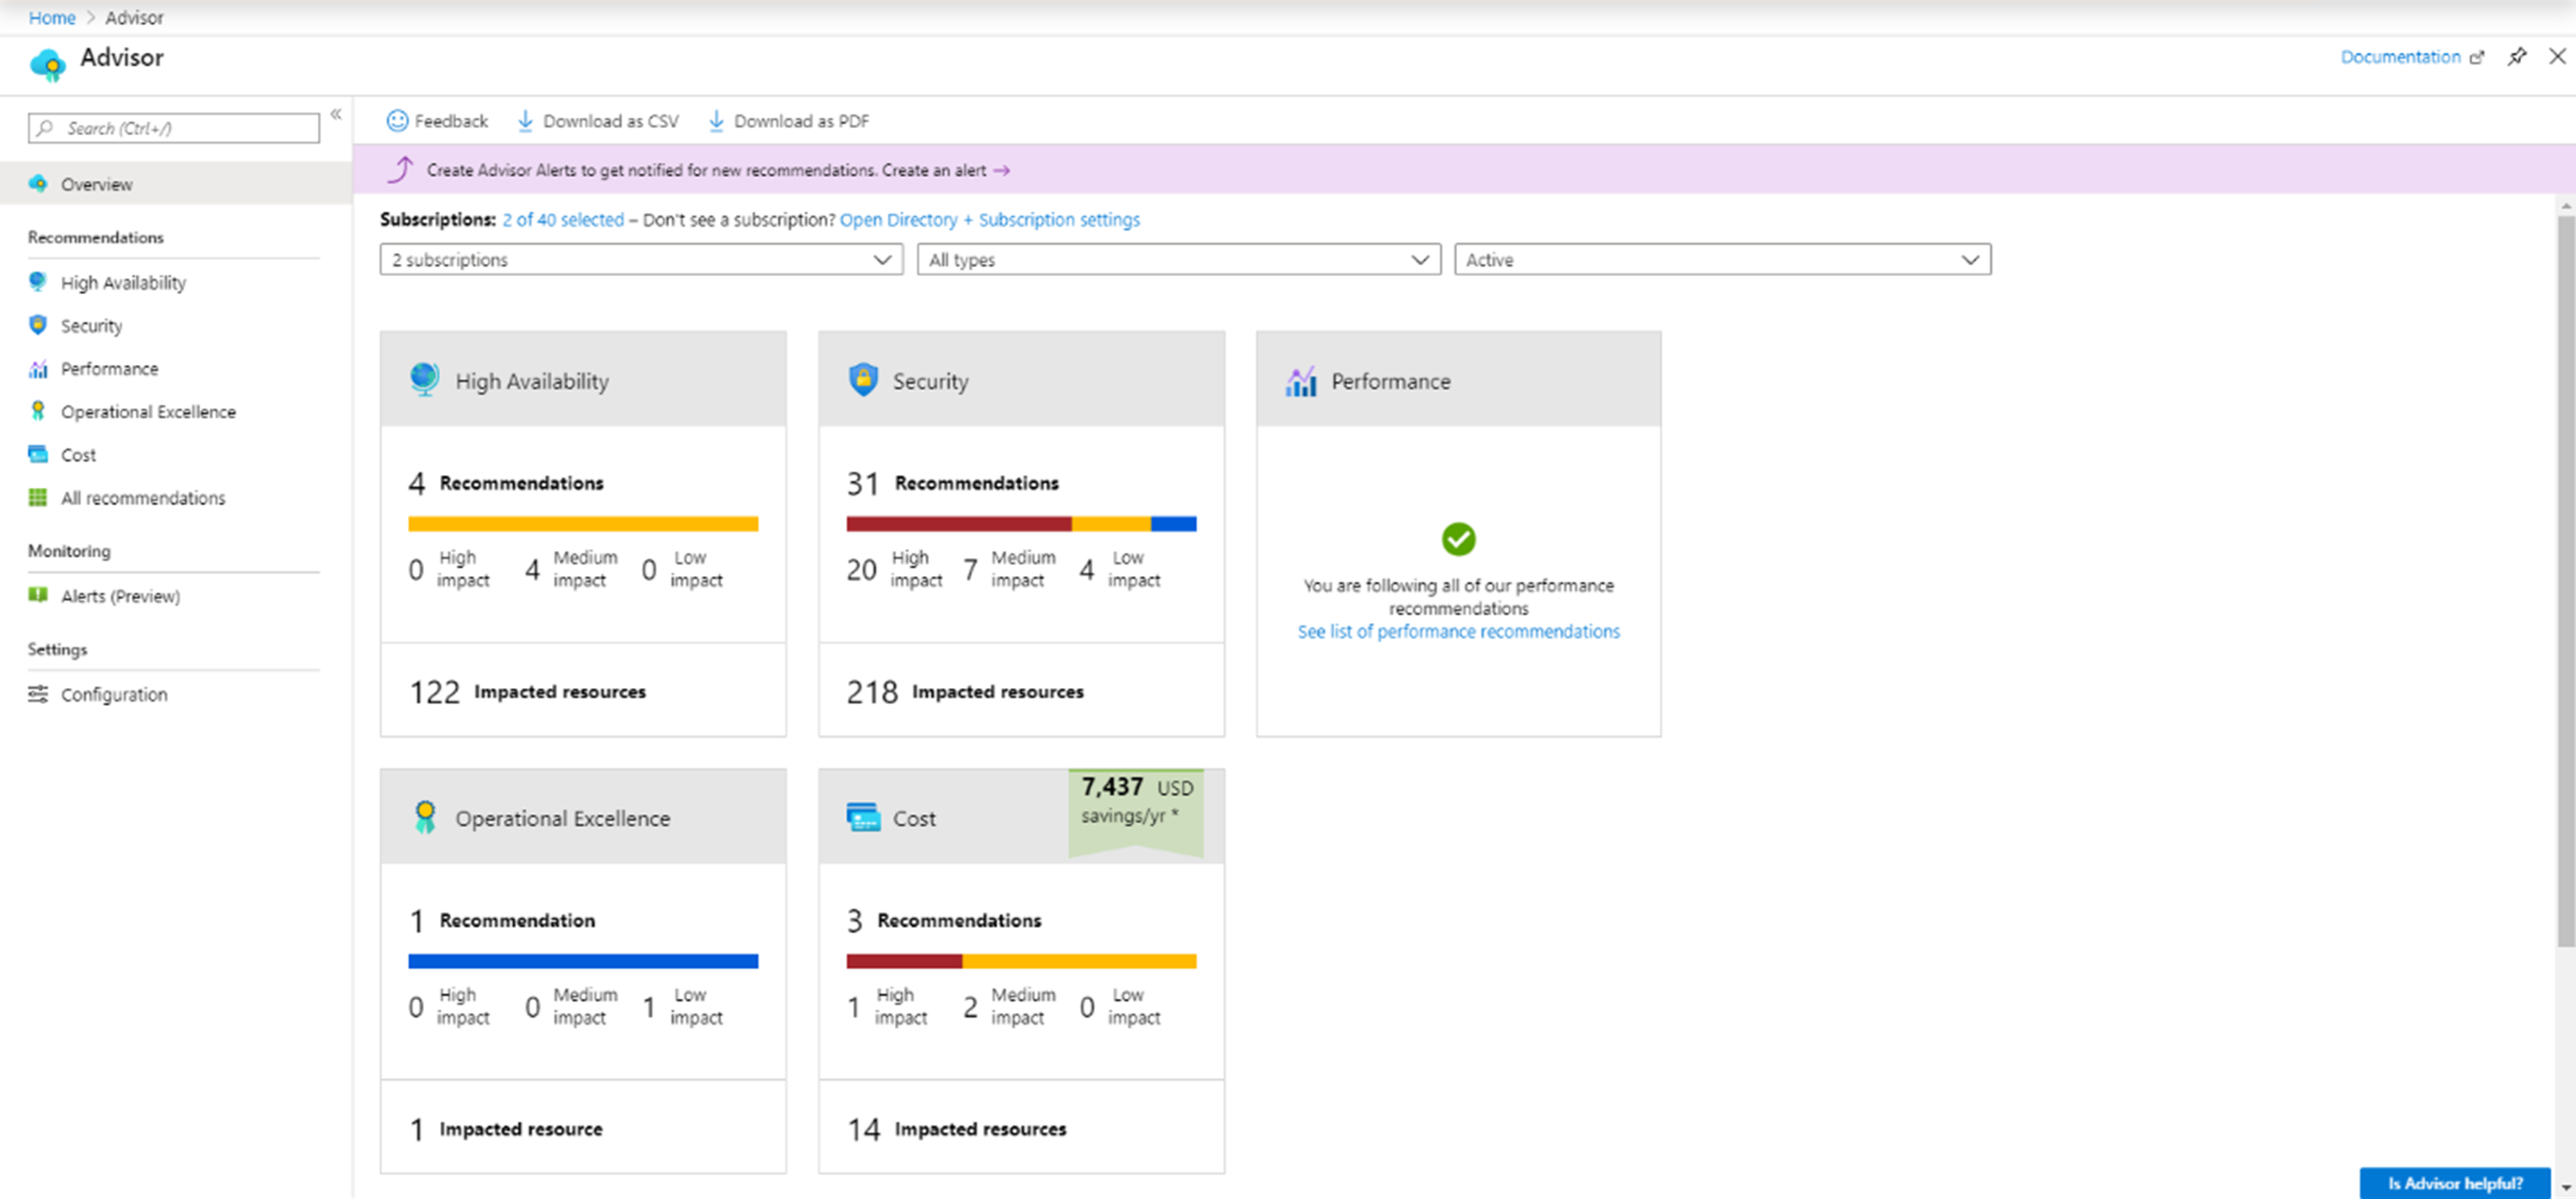The image size is (2576, 1199).
Task: Open the All types dropdown
Action: coord(1178,260)
